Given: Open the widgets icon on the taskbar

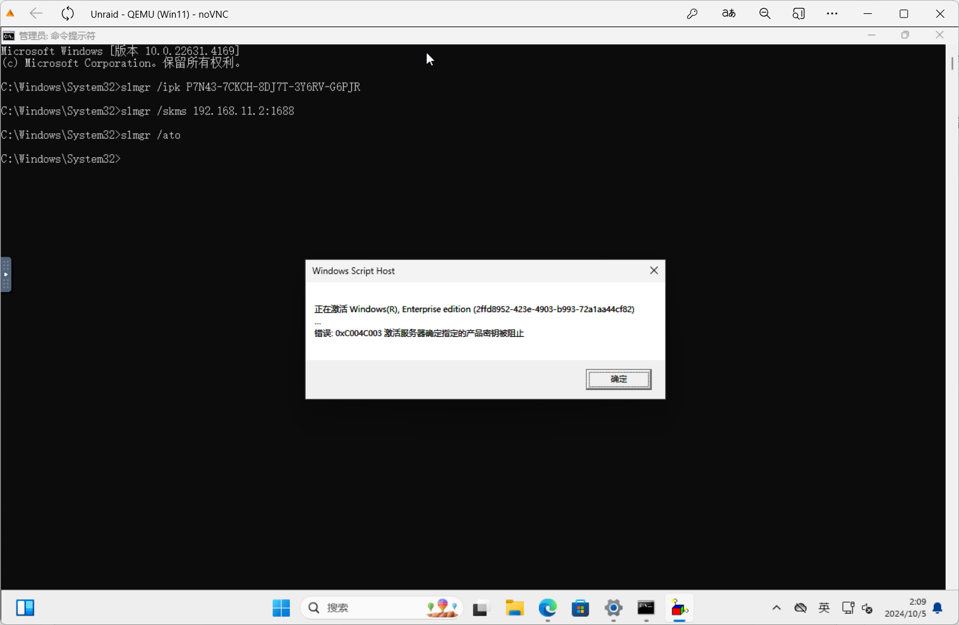Looking at the screenshot, I should tap(25, 607).
